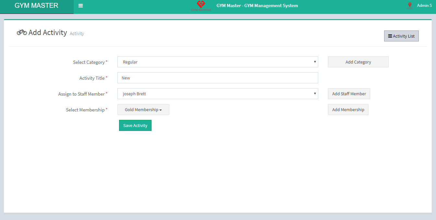Click the small Activity subtitle text
The image size is (436, 220).
click(77, 33)
